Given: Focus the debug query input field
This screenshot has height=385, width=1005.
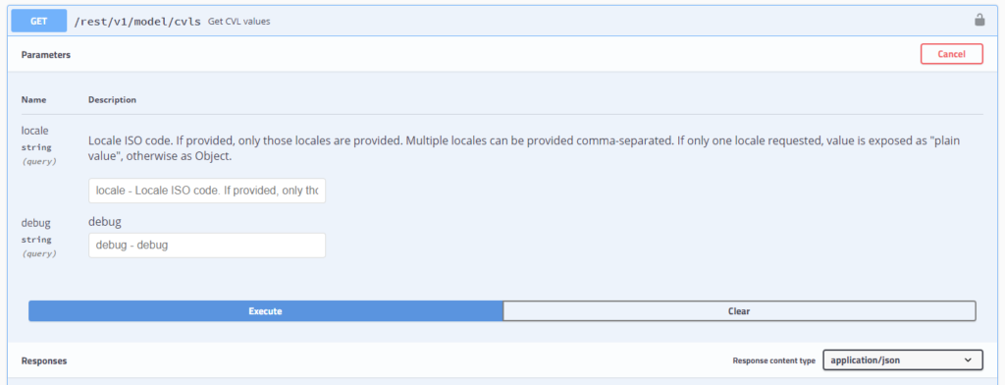Looking at the screenshot, I should 207,246.
